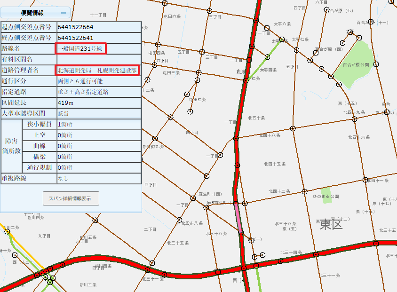
Task: Click the 区間延長 419m value cell
Action: (x=99, y=103)
